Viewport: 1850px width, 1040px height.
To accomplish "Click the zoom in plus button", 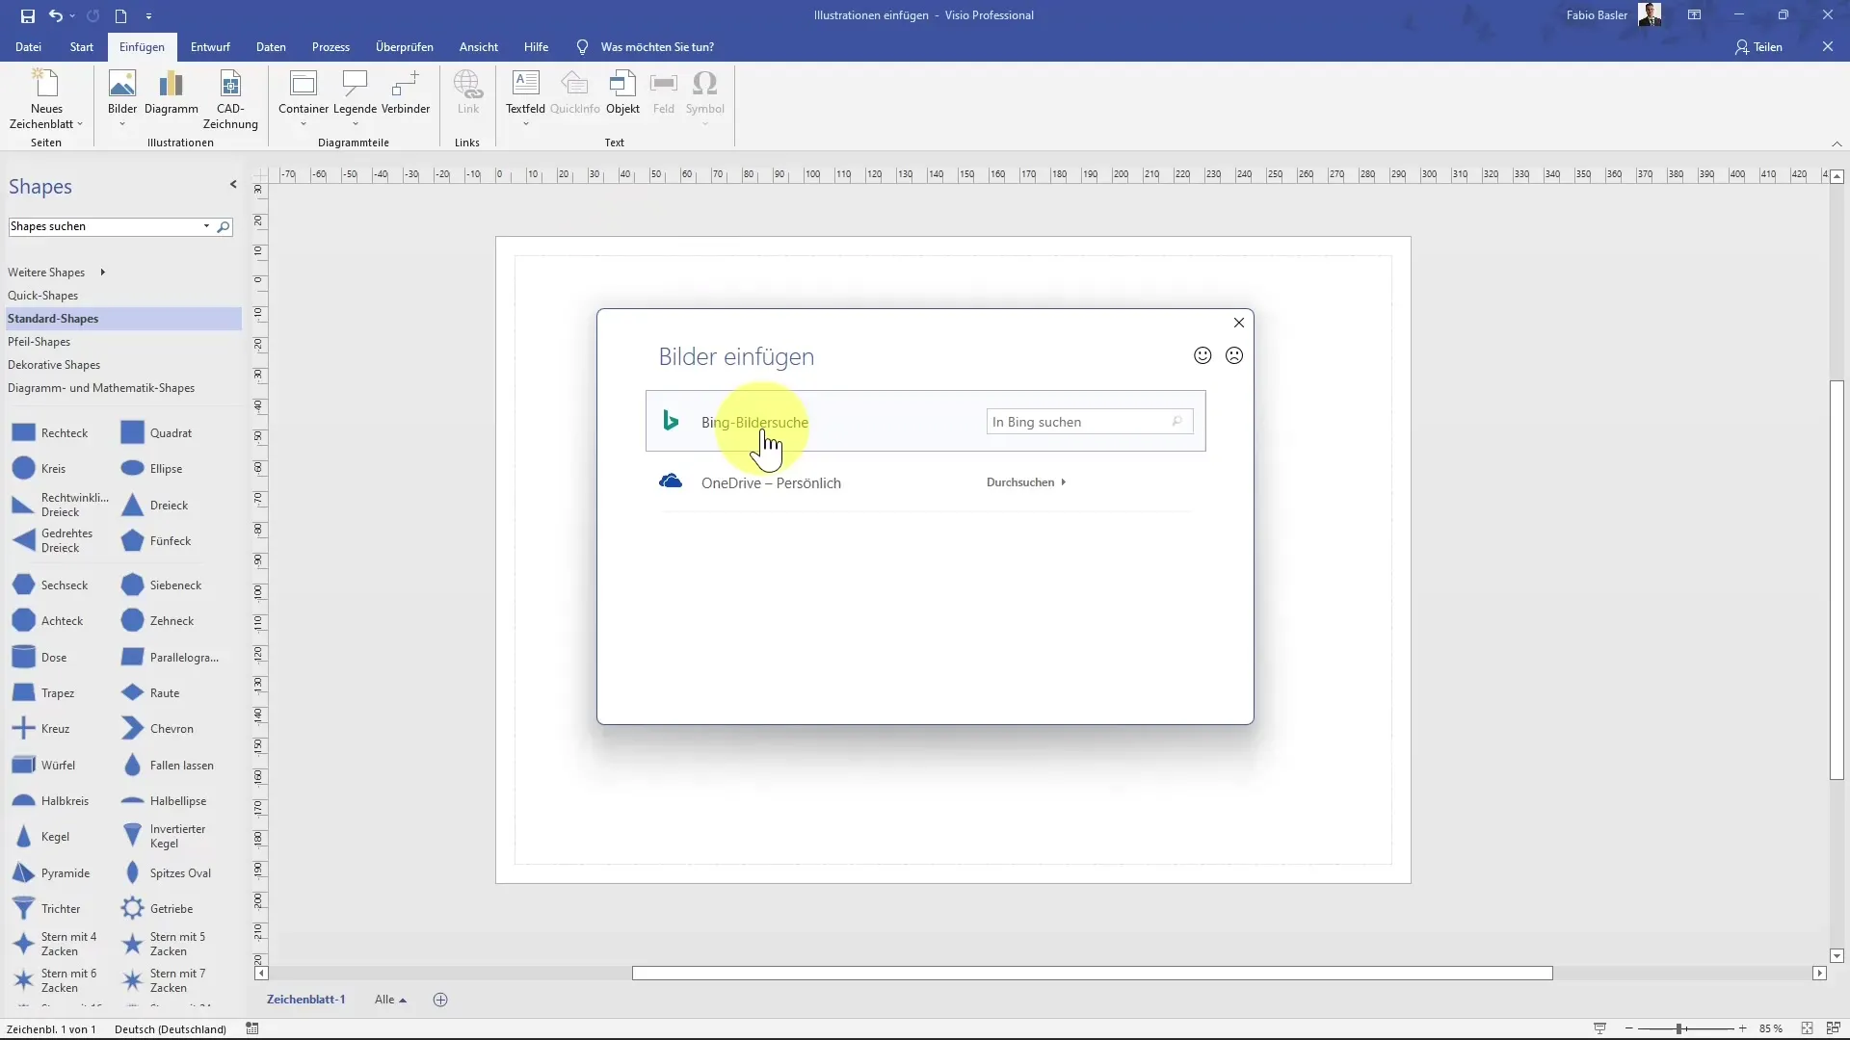I will [1742, 1028].
